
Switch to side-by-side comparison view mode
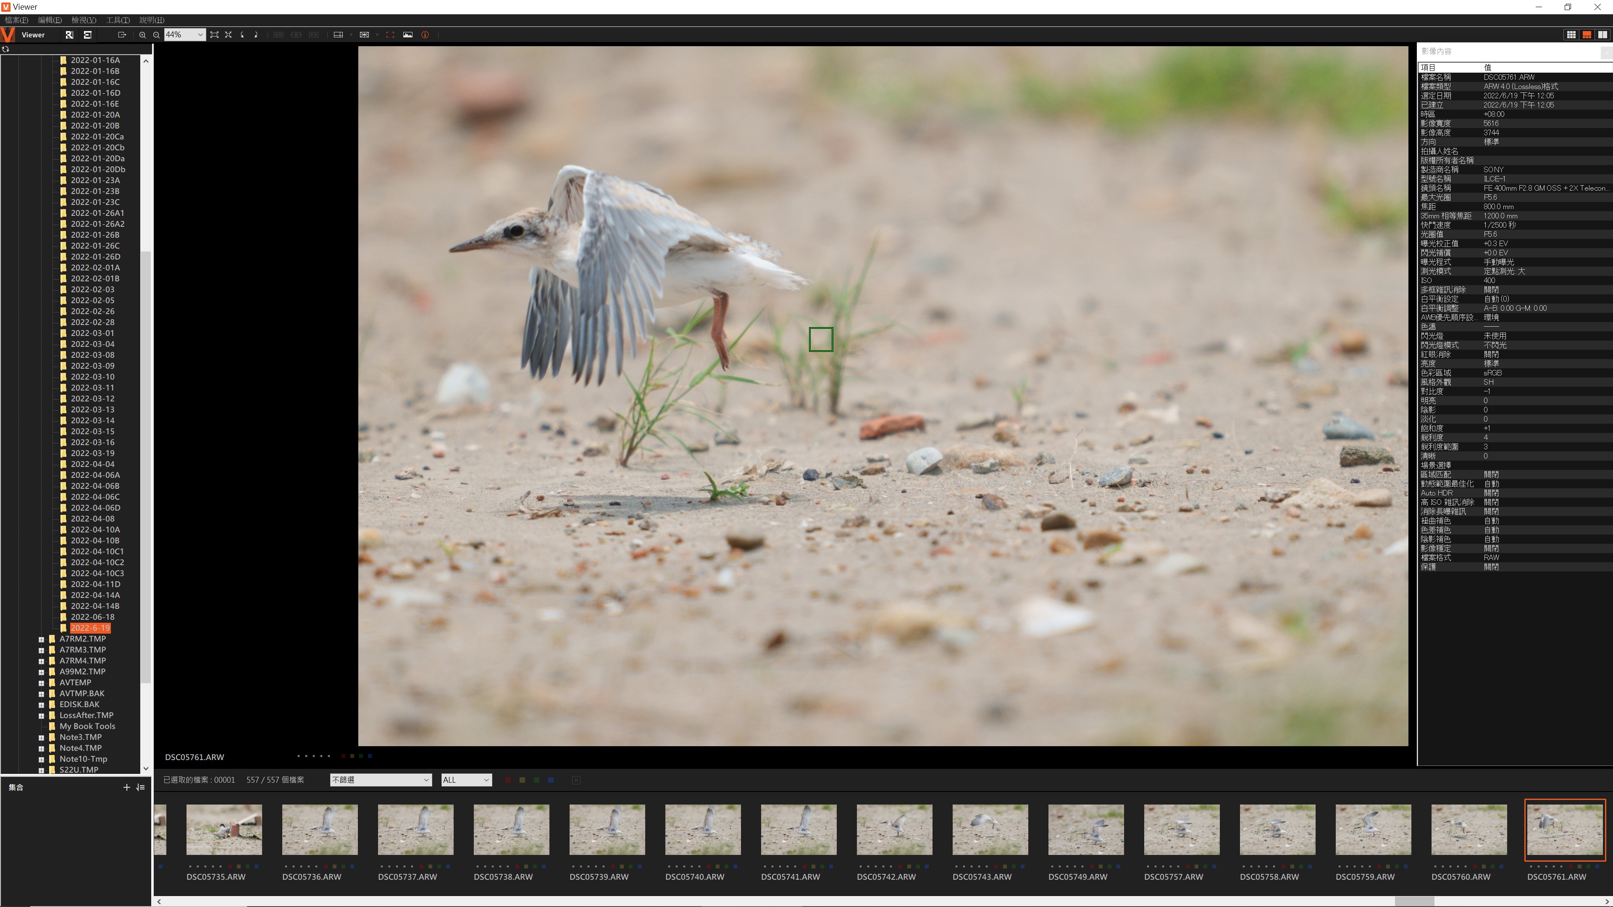coord(1602,34)
